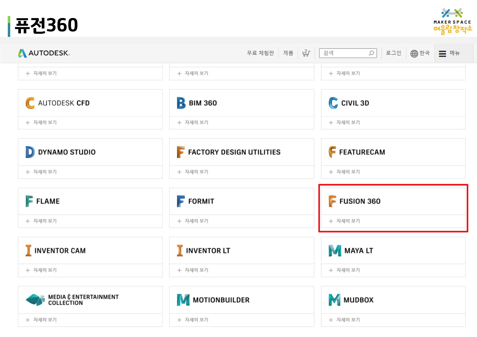
Task: Click the Media & Entertainment Collection icon
Action: [35, 300]
